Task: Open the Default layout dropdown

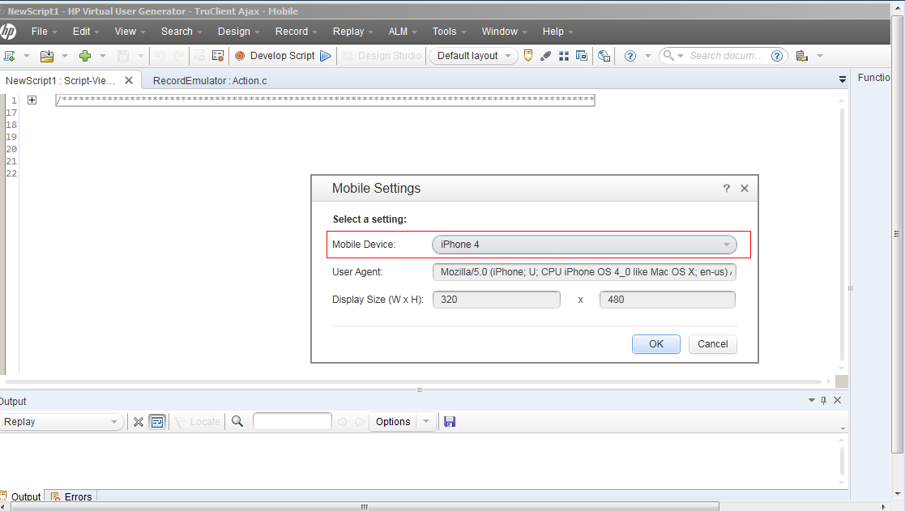Action: 473,56
